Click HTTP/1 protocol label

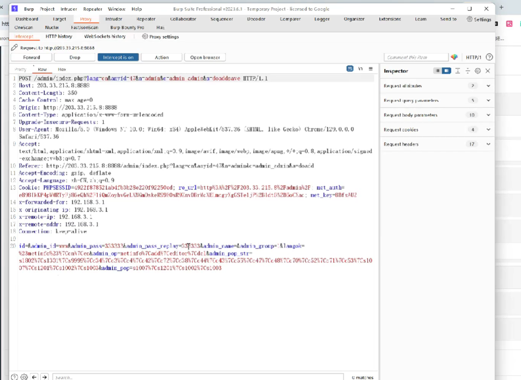click(x=474, y=57)
